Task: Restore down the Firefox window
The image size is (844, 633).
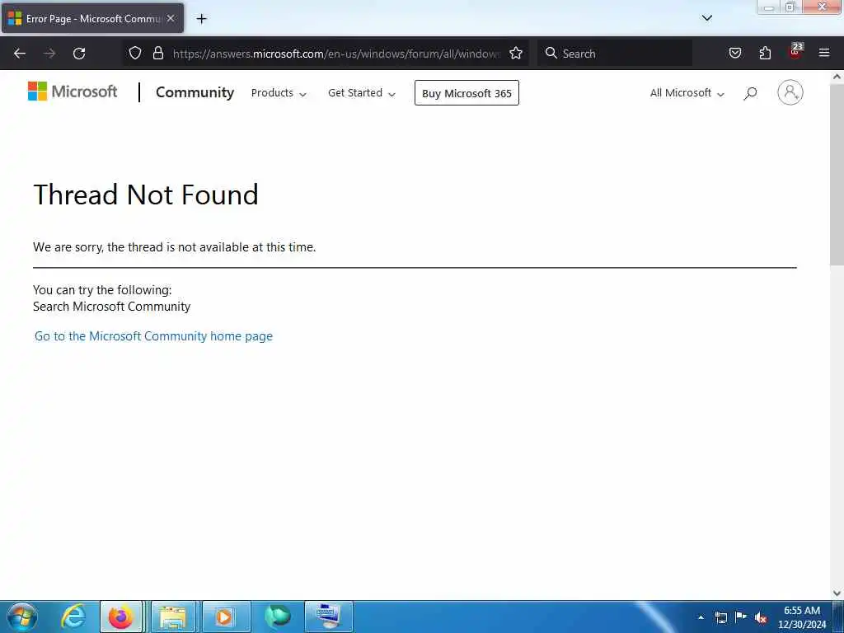Action: click(790, 7)
